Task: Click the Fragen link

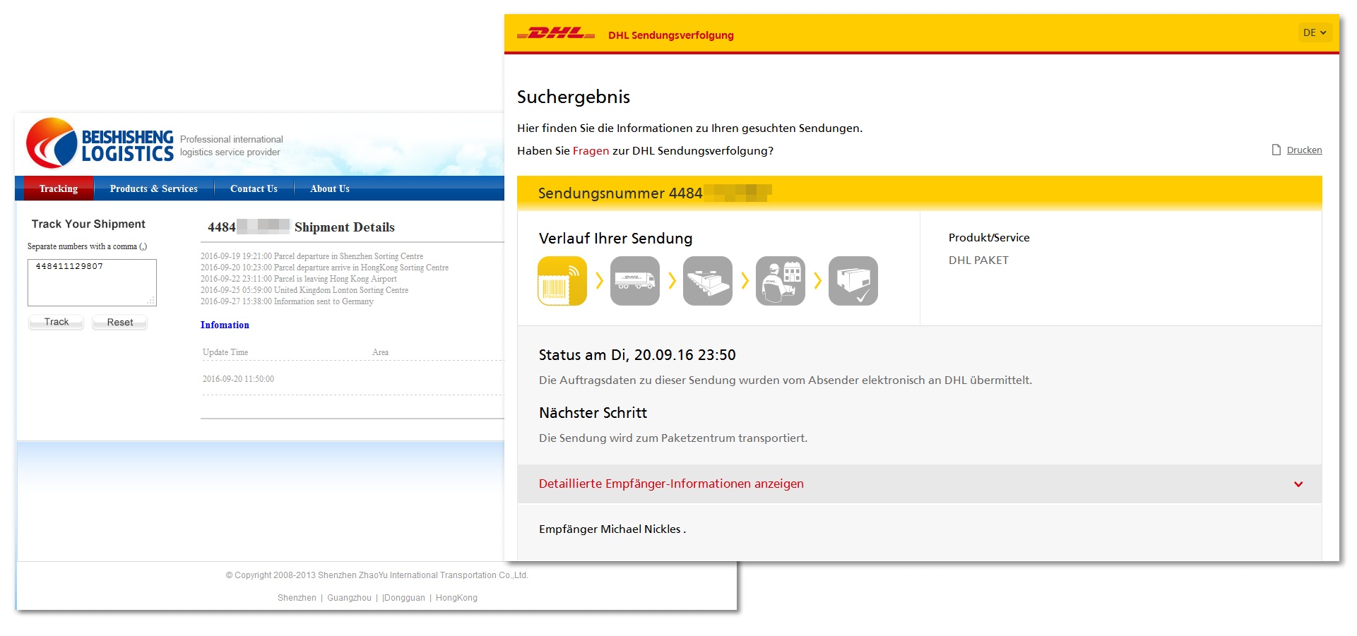Action: (x=591, y=150)
